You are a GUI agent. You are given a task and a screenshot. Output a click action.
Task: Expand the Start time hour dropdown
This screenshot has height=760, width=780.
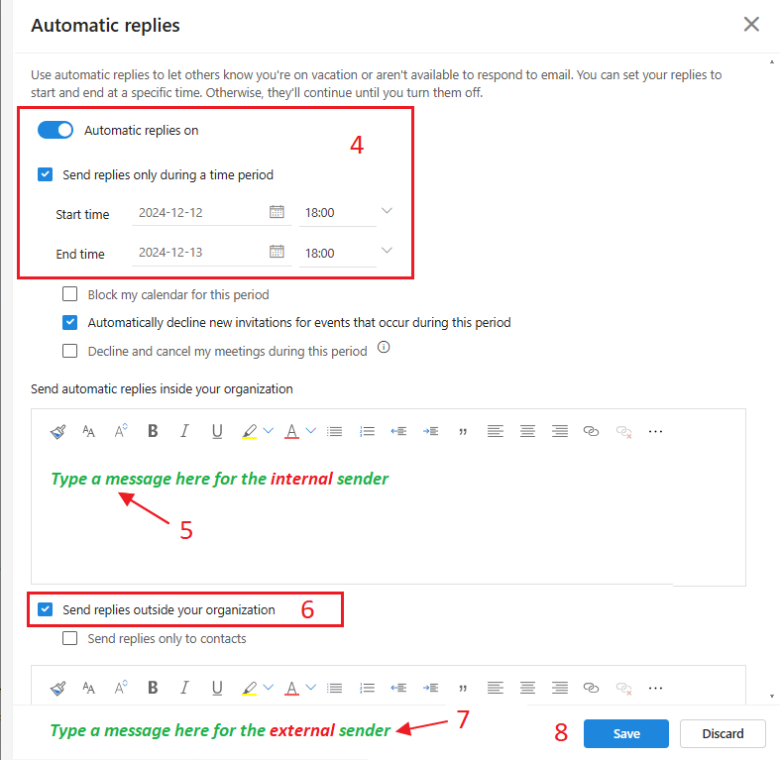387,211
